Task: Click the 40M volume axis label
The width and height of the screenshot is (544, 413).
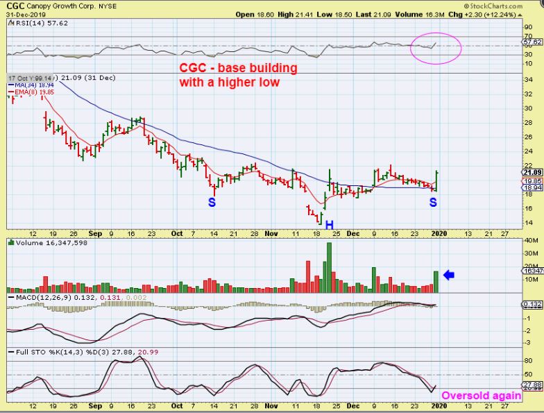Action: pyautogui.click(x=532, y=240)
